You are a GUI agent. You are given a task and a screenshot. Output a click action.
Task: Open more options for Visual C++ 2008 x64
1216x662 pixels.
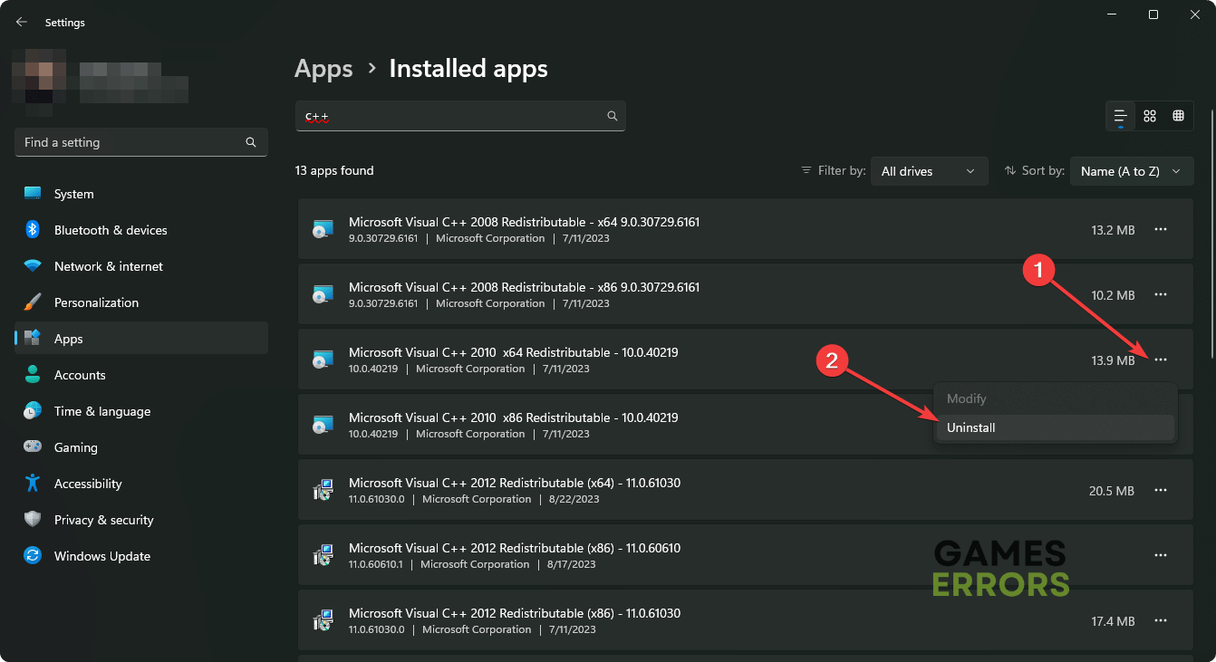coord(1161,230)
